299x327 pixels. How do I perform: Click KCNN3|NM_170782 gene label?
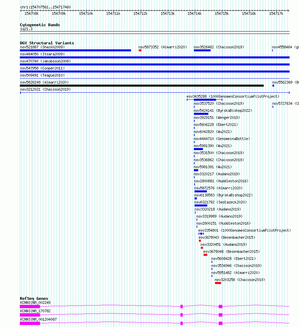[36, 311]
